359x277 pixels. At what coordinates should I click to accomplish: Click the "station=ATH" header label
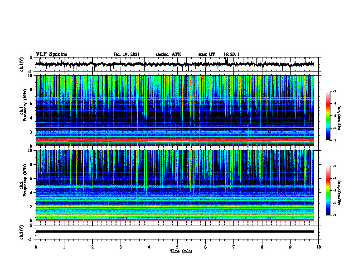[168, 54]
